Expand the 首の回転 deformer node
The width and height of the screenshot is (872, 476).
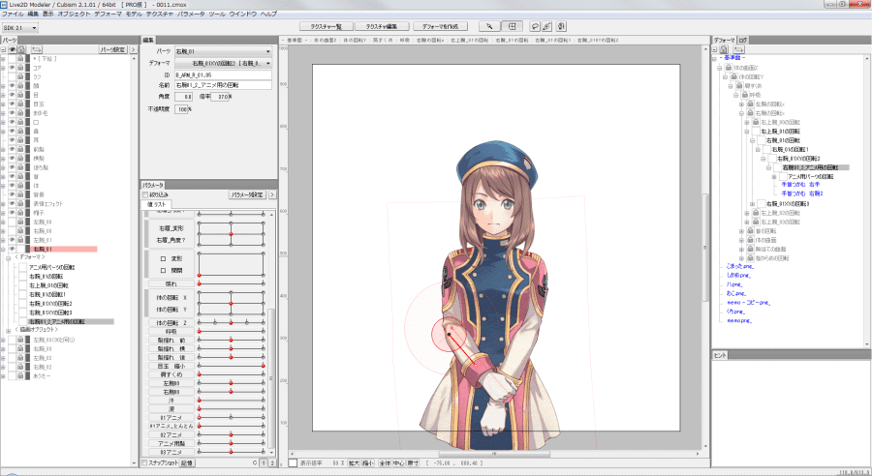point(741,231)
